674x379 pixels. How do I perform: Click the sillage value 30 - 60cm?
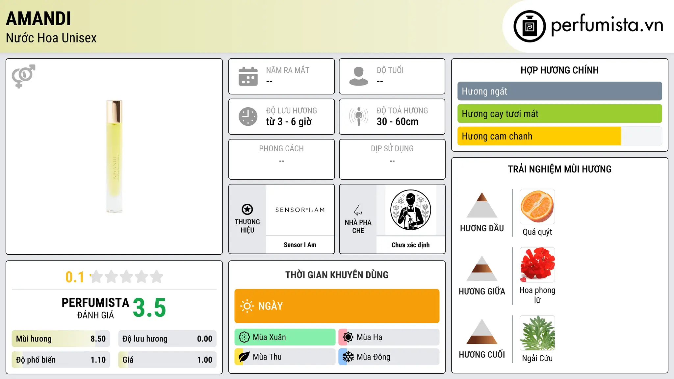pos(398,122)
